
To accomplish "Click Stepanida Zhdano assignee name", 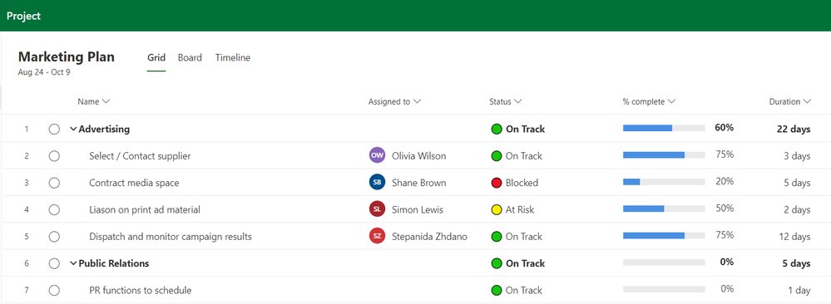I will click(x=430, y=237).
